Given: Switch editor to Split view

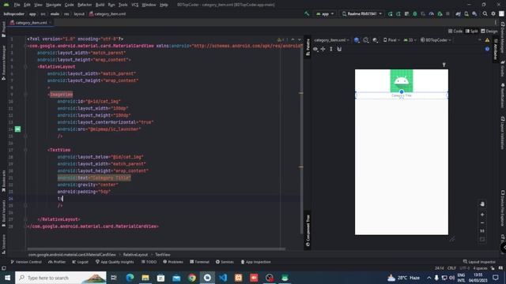Looking at the screenshot, I should [471, 32].
